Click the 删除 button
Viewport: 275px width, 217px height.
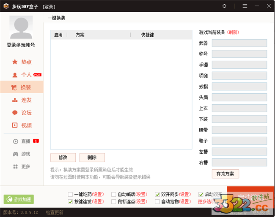click(92, 157)
